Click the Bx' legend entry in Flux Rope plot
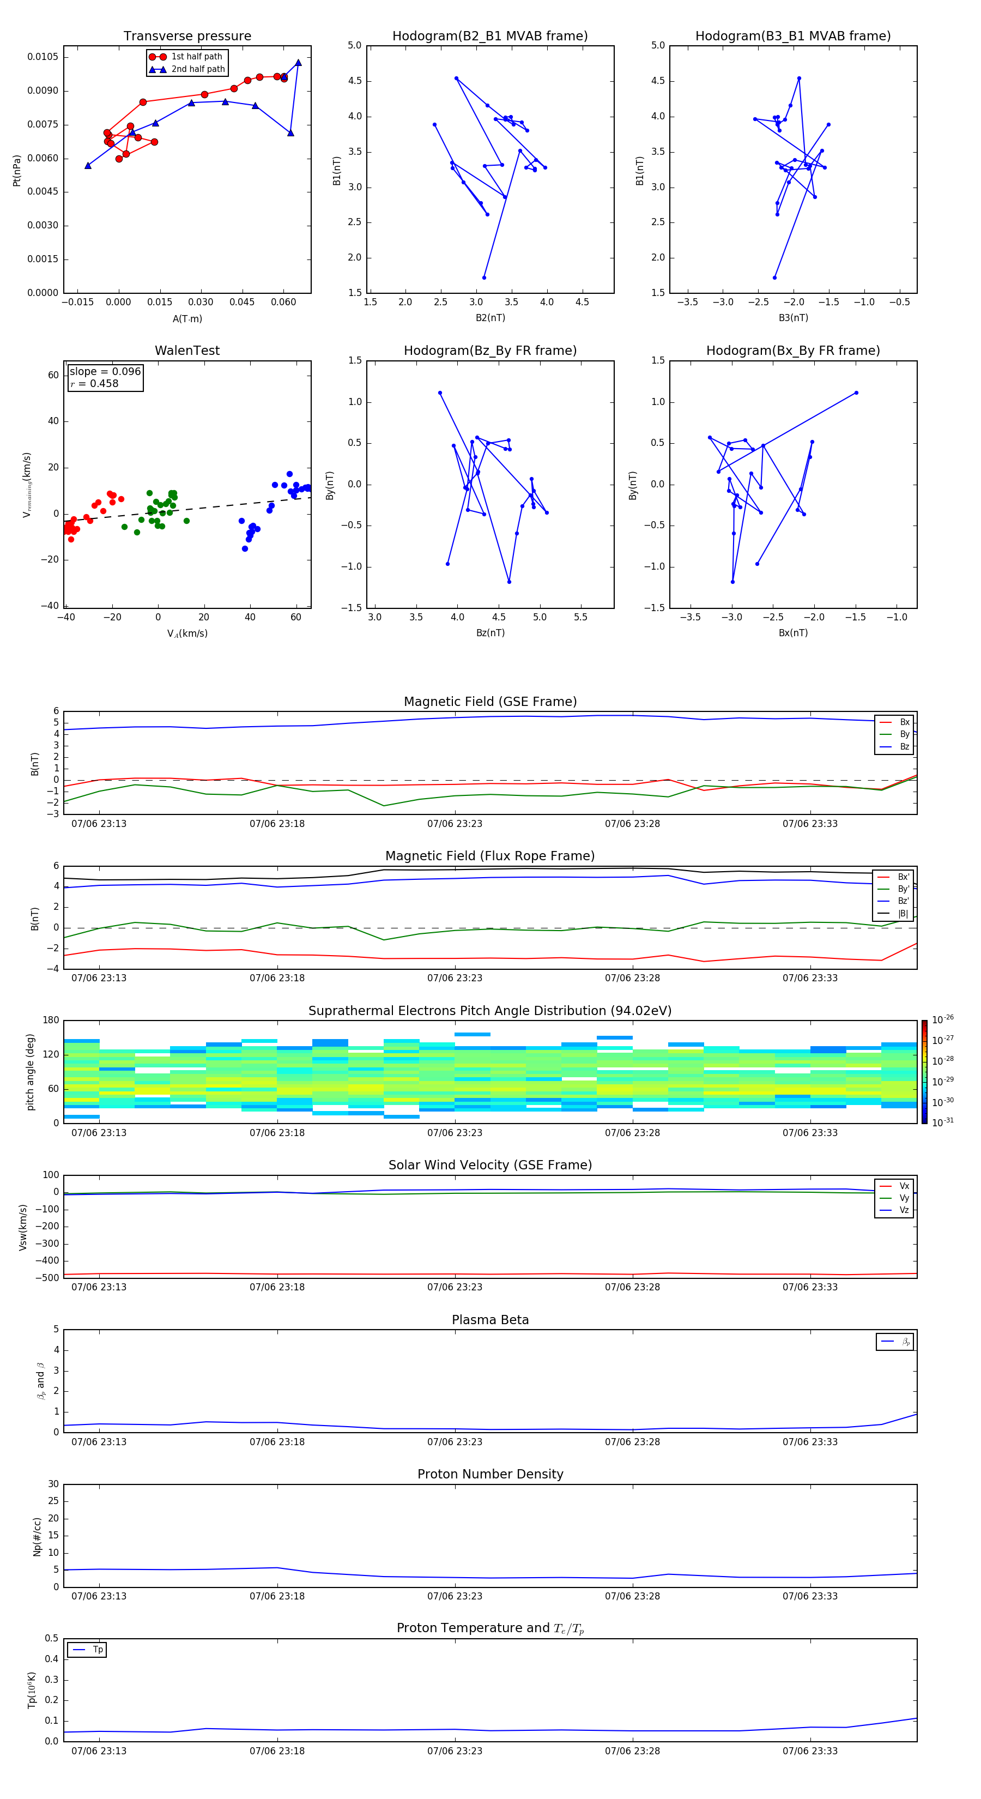Screen dimensions: 981x1799 point(894,877)
